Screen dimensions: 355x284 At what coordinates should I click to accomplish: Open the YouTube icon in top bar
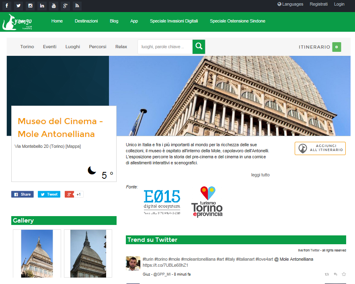53,5
